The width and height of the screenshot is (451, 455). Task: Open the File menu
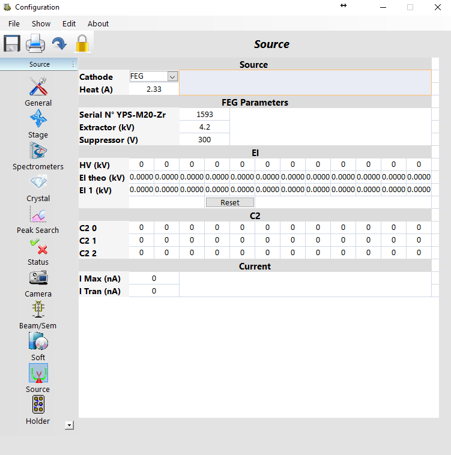(14, 23)
